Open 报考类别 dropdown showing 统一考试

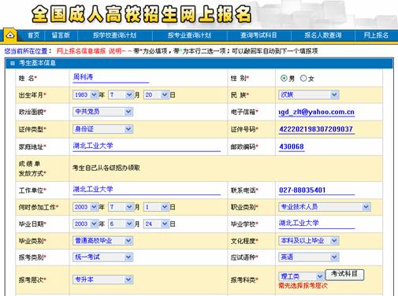click(x=102, y=257)
